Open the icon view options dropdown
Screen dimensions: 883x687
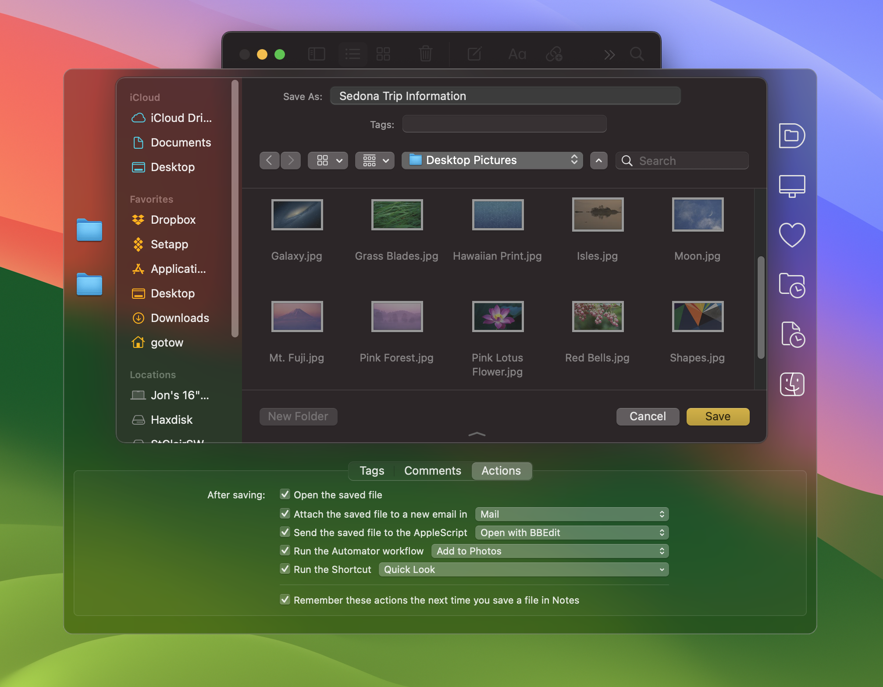pyautogui.click(x=328, y=161)
